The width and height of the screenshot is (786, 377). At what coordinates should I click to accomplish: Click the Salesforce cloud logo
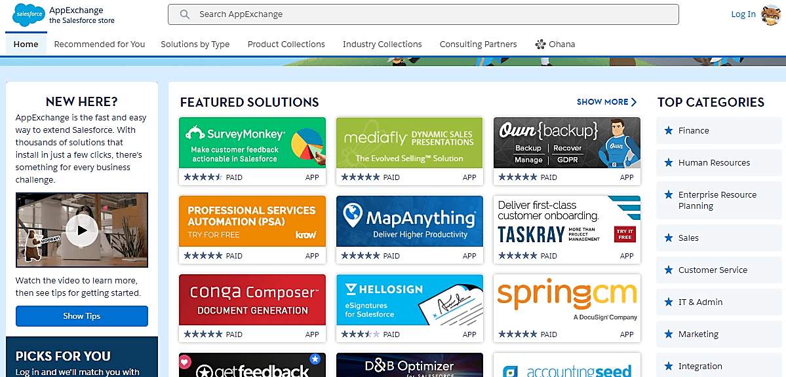pos(29,14)
